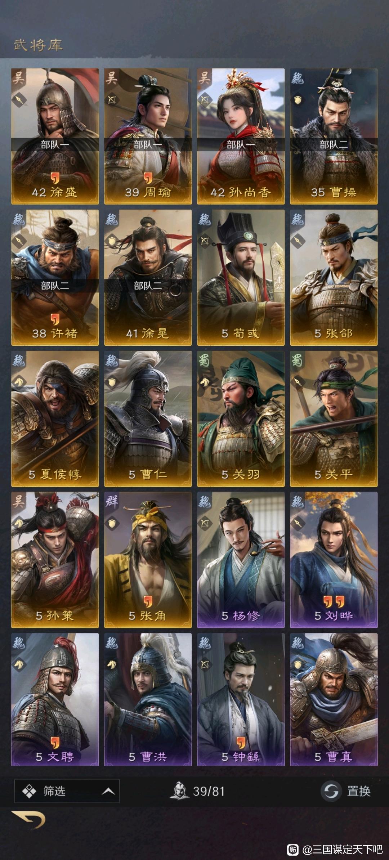Tap the 武将库 title text
Screen dimensions: 389x860
(x=38, y=45)
